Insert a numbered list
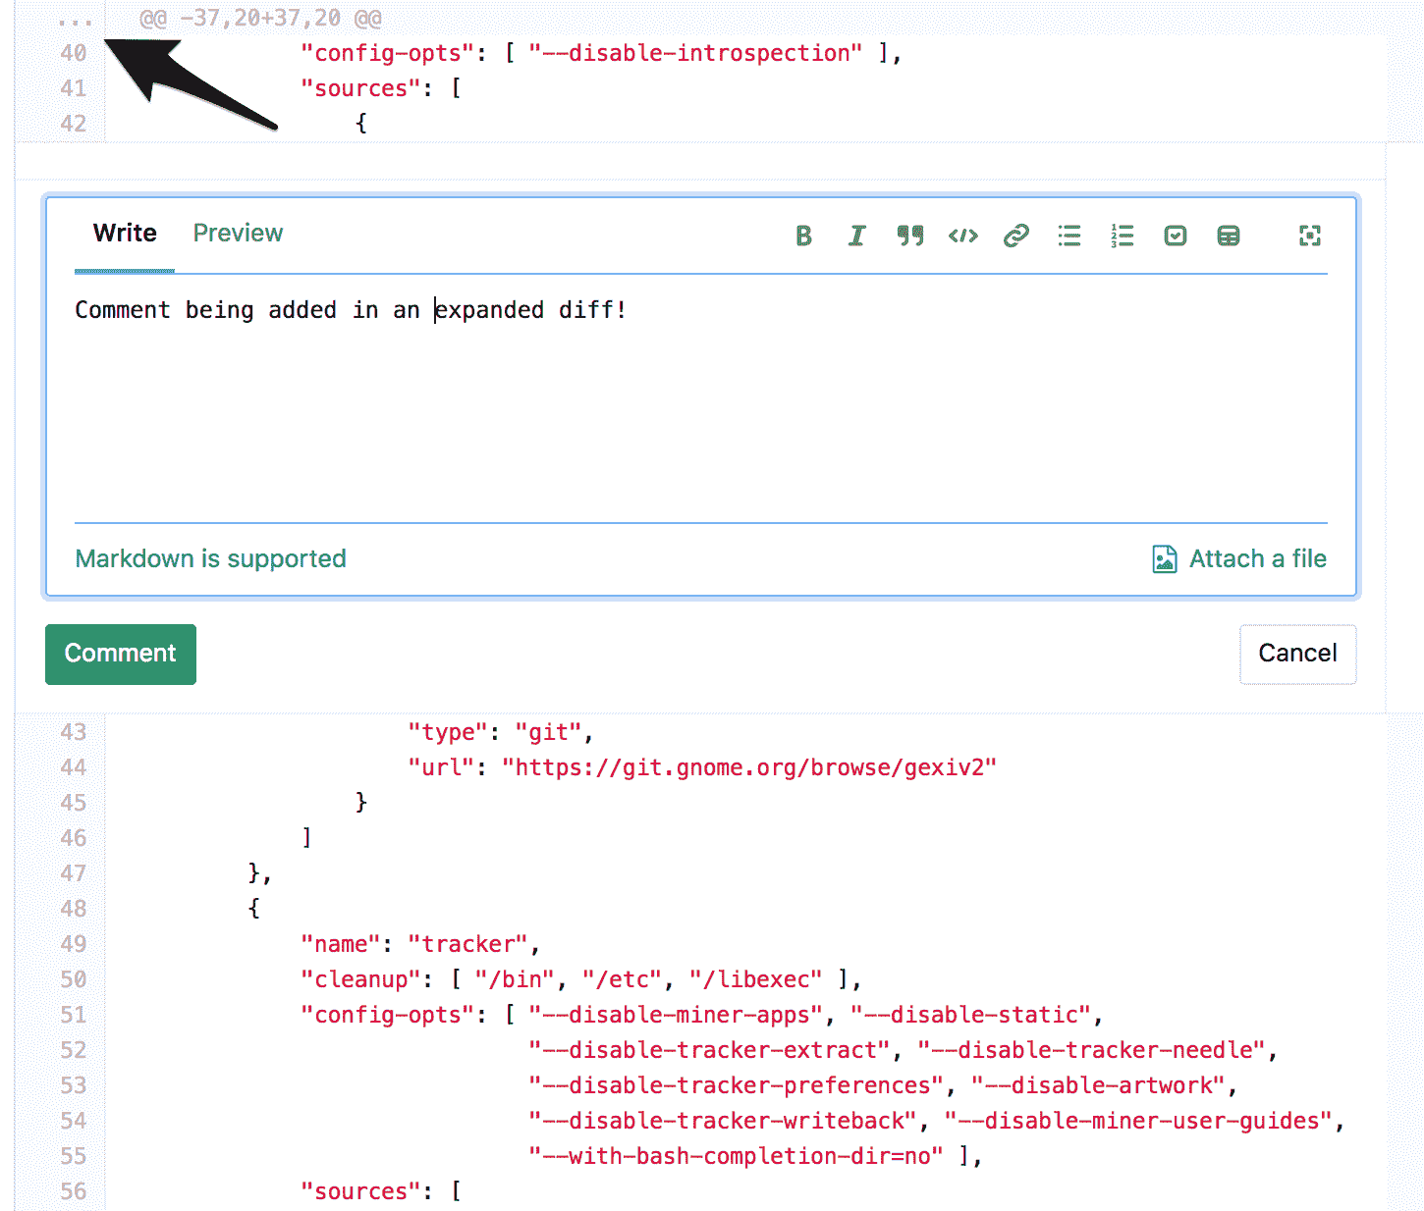 coord(1122,236)
